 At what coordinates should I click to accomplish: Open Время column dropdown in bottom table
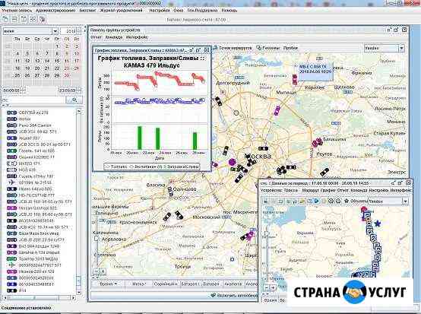(x=116, y=284)
